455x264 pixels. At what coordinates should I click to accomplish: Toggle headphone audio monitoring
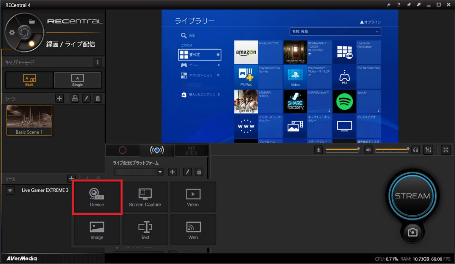[416, 150]
